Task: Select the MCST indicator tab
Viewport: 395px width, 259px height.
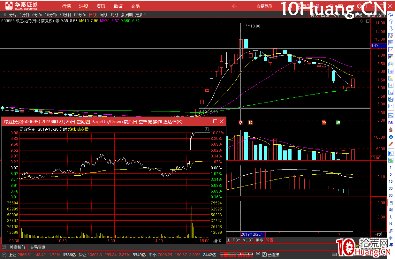Action: [x=247, y=240]
